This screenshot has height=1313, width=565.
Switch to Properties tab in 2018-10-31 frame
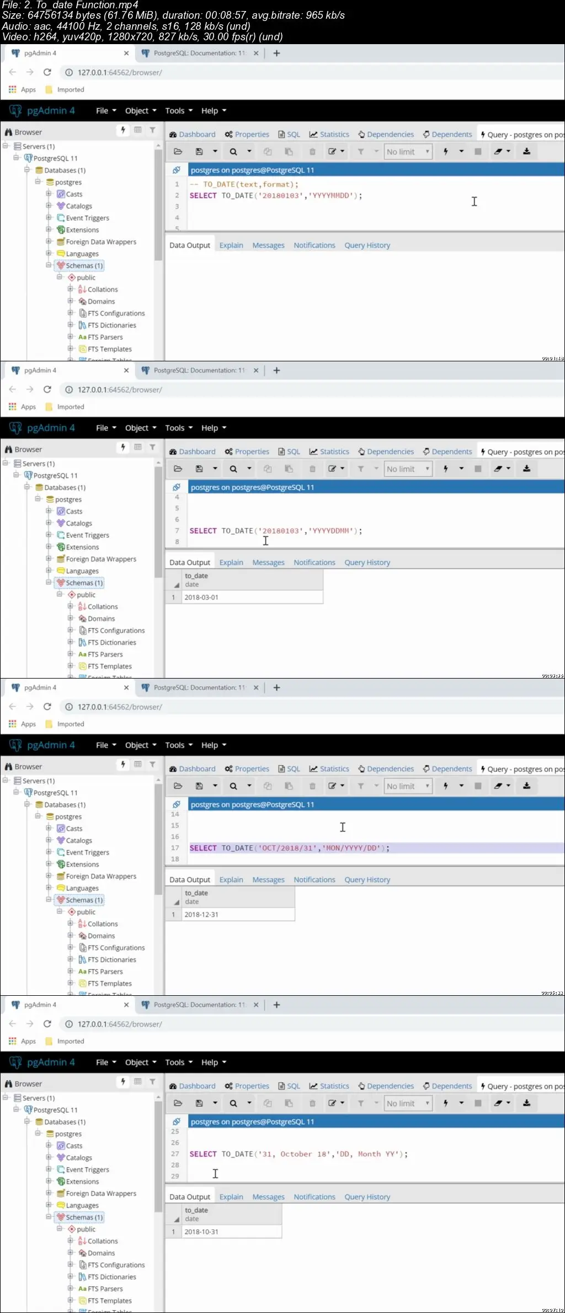[x=247, y=1086]
